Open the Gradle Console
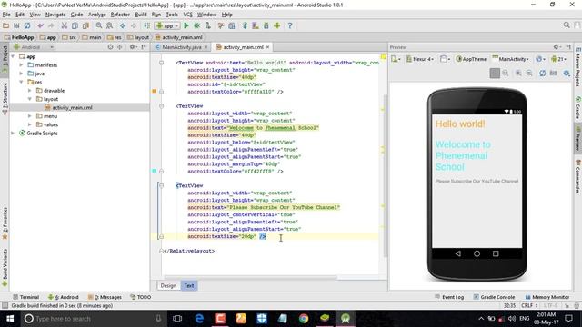 point(494,297)
